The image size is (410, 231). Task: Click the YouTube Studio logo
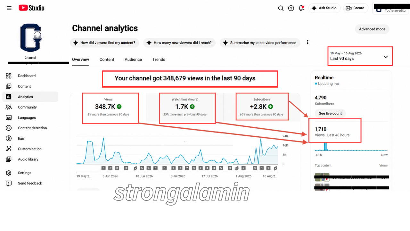[x=31, y=8]
